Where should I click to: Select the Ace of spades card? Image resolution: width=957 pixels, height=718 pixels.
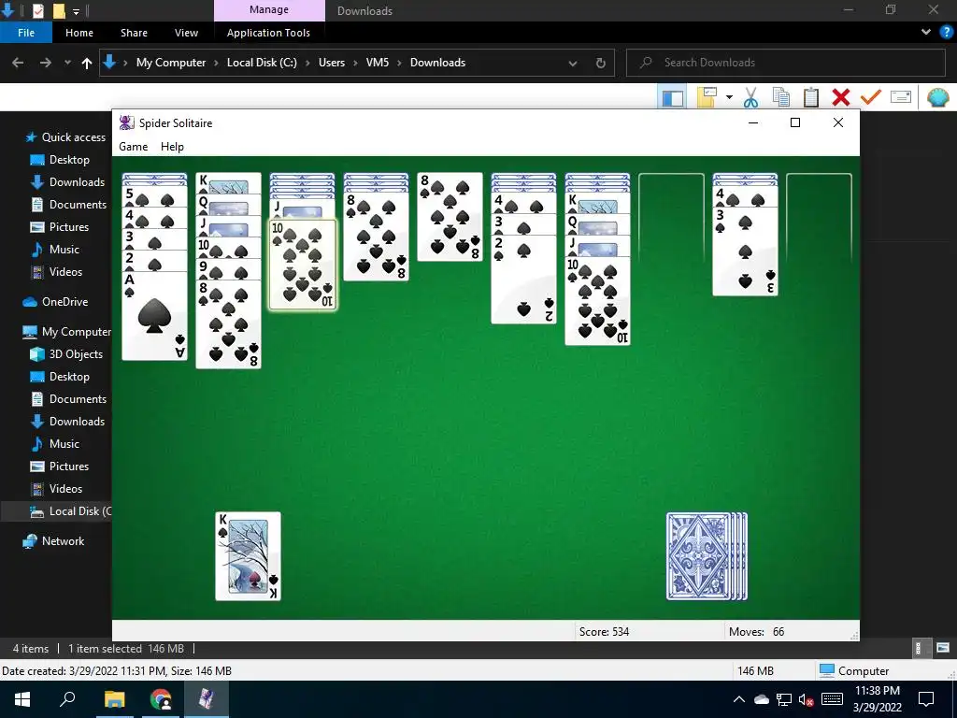coord(154,316)
